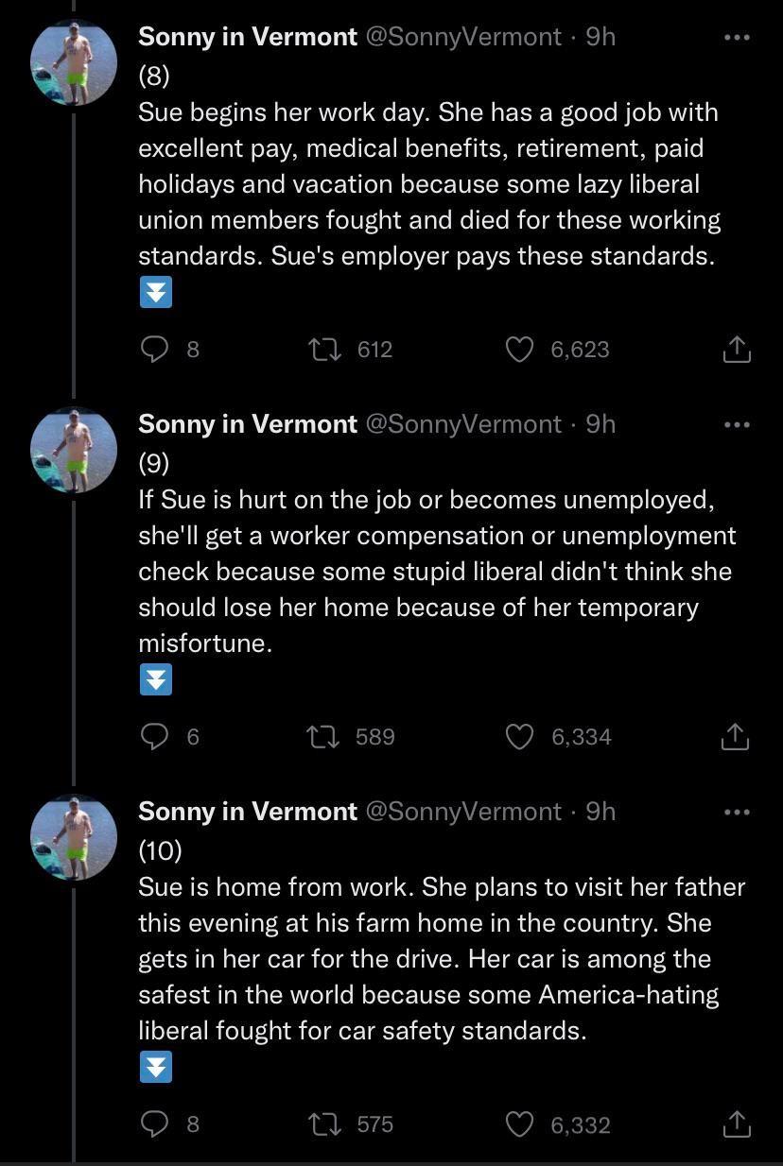
Task: Open more options menu on tweet (10)
Action: click(737, 812)
